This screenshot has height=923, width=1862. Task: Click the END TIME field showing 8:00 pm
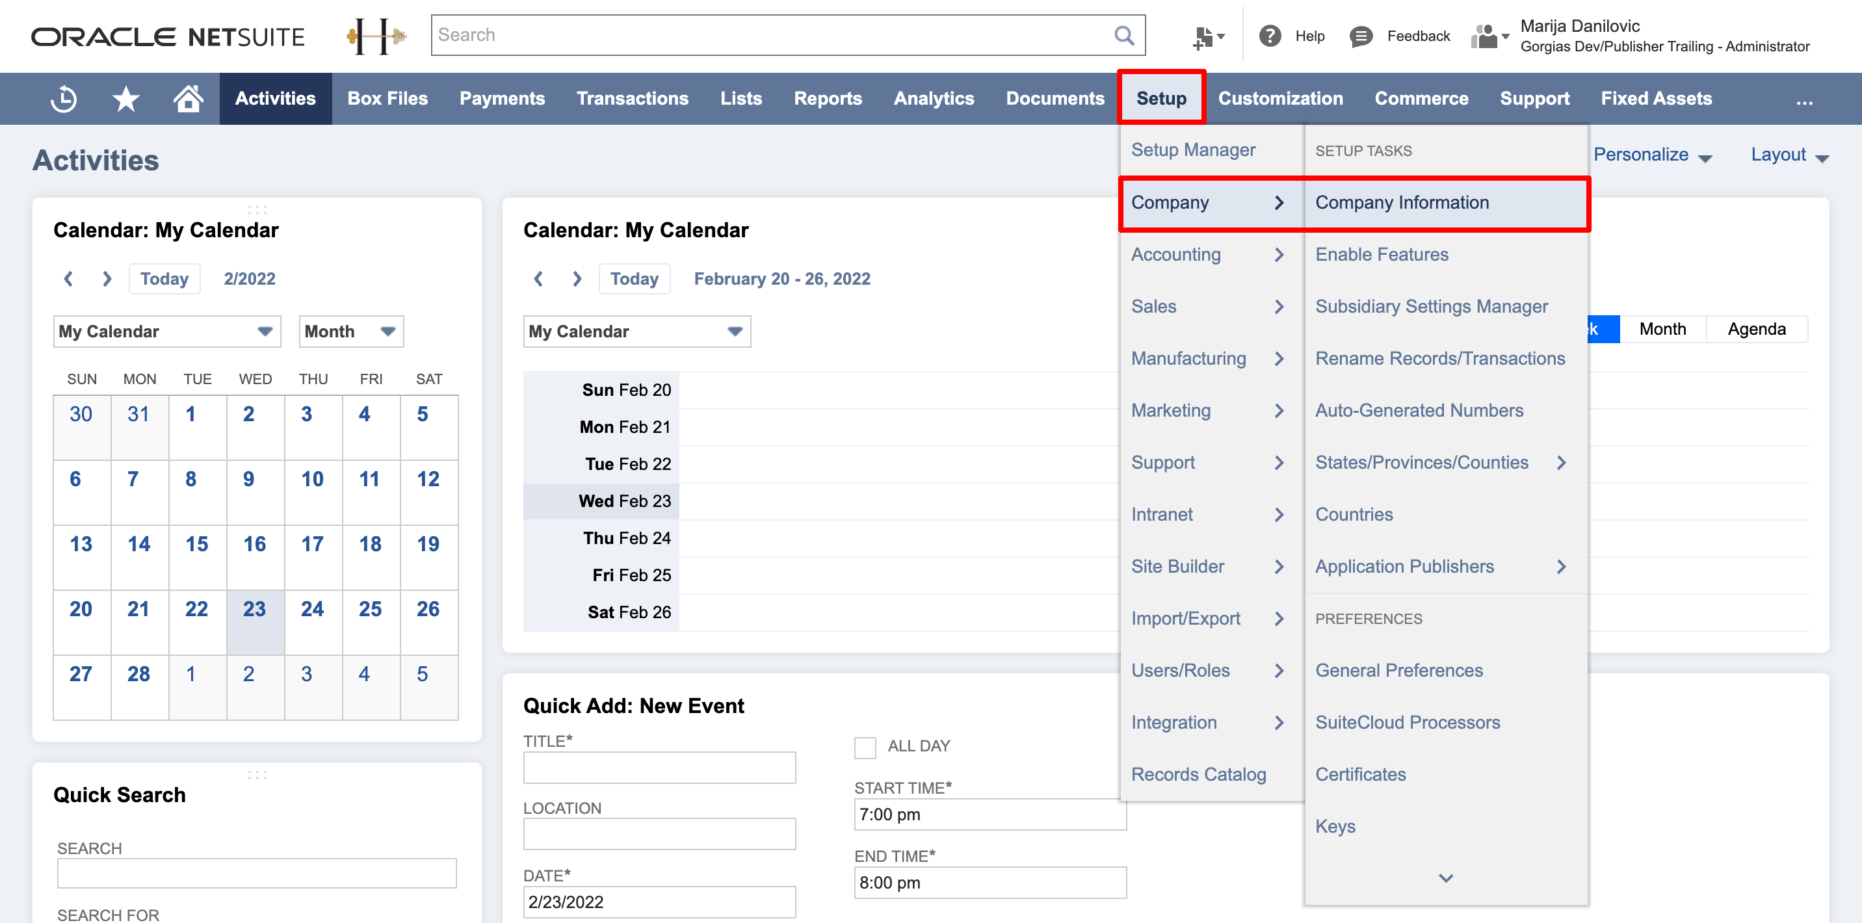click(990, 883)
